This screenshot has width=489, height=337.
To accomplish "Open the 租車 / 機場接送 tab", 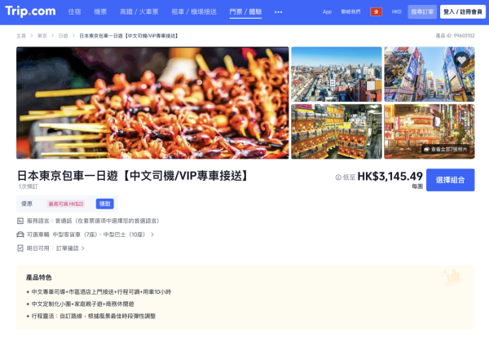I will point(194,12).
